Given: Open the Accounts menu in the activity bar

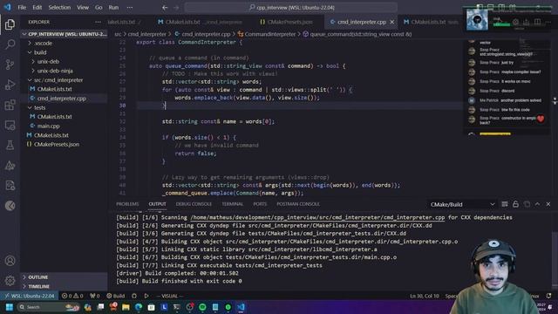Looking at the screenshot, I should click(10, 261).
